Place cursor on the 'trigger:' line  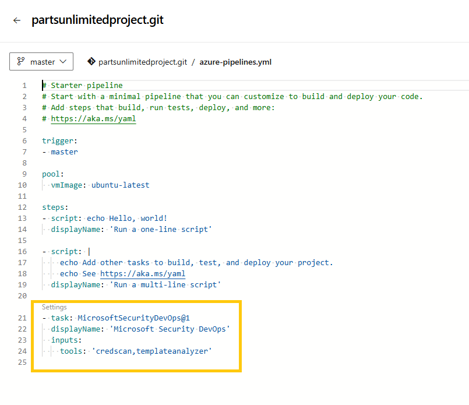point(58,141)
